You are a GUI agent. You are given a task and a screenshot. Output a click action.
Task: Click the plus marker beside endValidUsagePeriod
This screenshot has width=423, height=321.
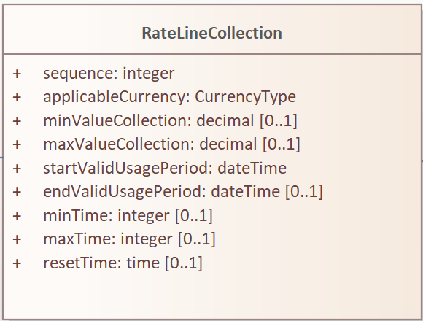click(x=17, y=192)
